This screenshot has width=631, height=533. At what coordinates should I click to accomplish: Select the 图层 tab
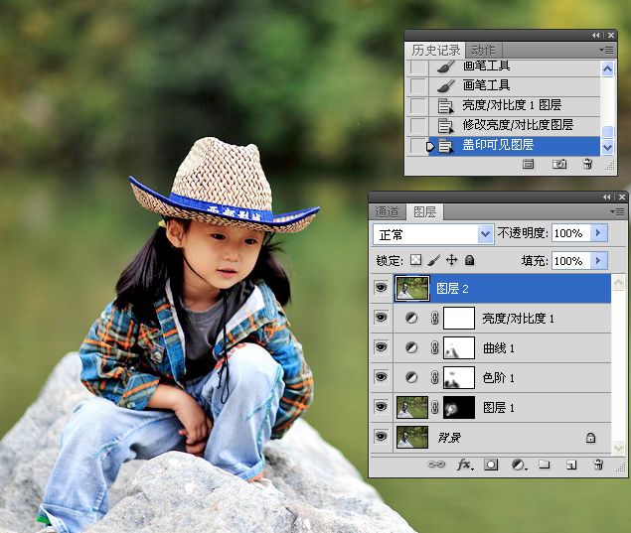[x=425, y=211]
